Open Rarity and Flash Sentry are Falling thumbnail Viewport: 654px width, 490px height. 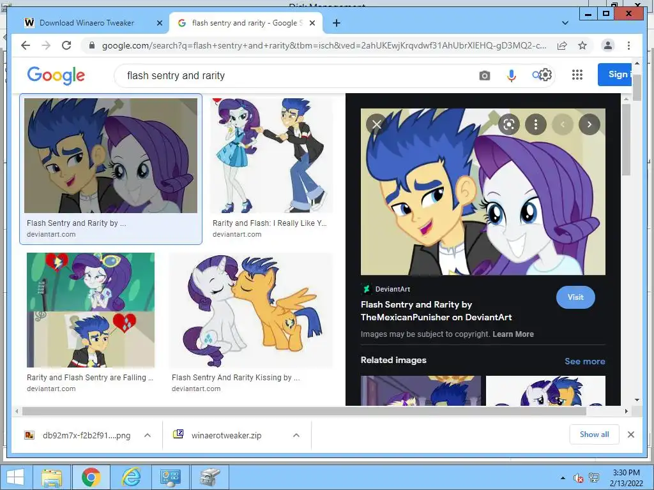click(x=91, y=310)
